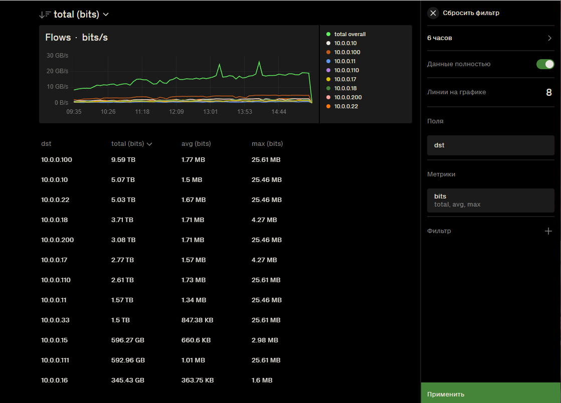The image size is (561, 403).
Task: Click the Сбросить фильтр label
Action: pos(471,13)
